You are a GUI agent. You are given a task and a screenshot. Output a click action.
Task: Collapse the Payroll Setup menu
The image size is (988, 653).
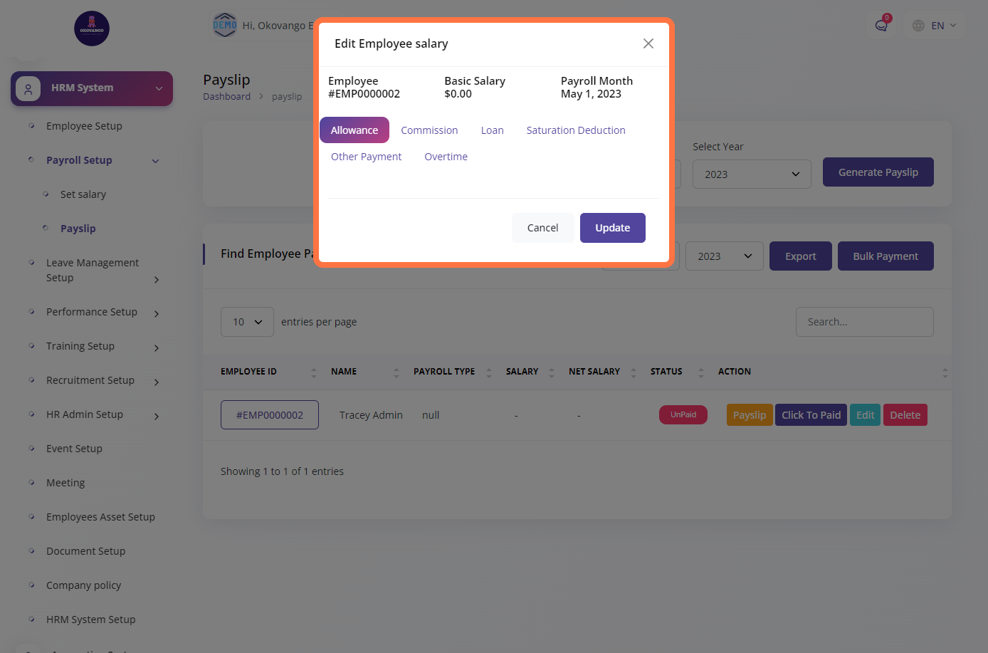[x=156, y=161]
